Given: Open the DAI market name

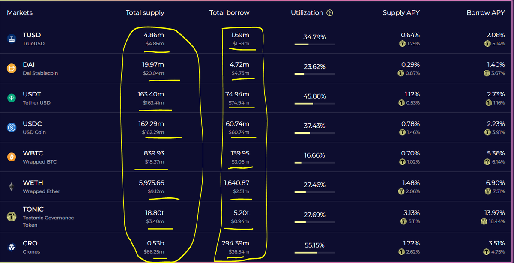Looking at the screenshot, I should tap(29, 65).
